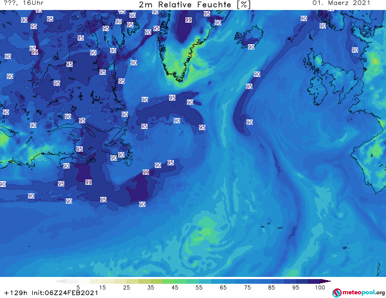Click the colorbar label '65'
386x298 pixels.
click(x=223, y=287)
